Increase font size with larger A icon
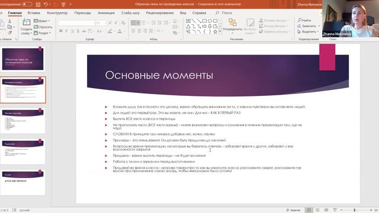This screenshot has width=379, height=213. pyautogui.click(x=110, y=23)
